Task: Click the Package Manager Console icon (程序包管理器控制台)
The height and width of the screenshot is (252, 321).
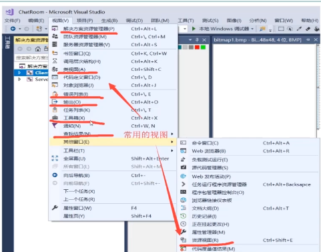Action: click(183, 192)
